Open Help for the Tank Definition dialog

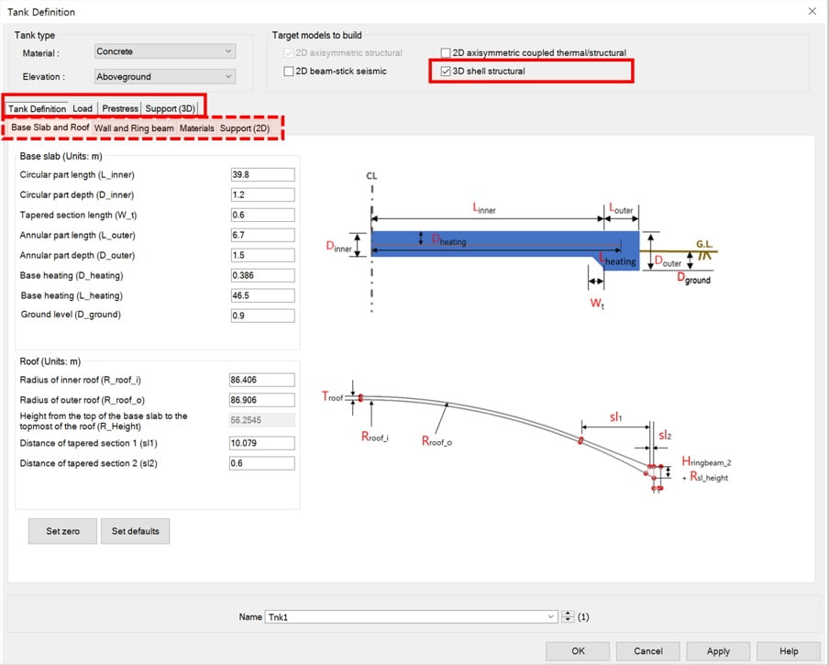click(788, 650)
